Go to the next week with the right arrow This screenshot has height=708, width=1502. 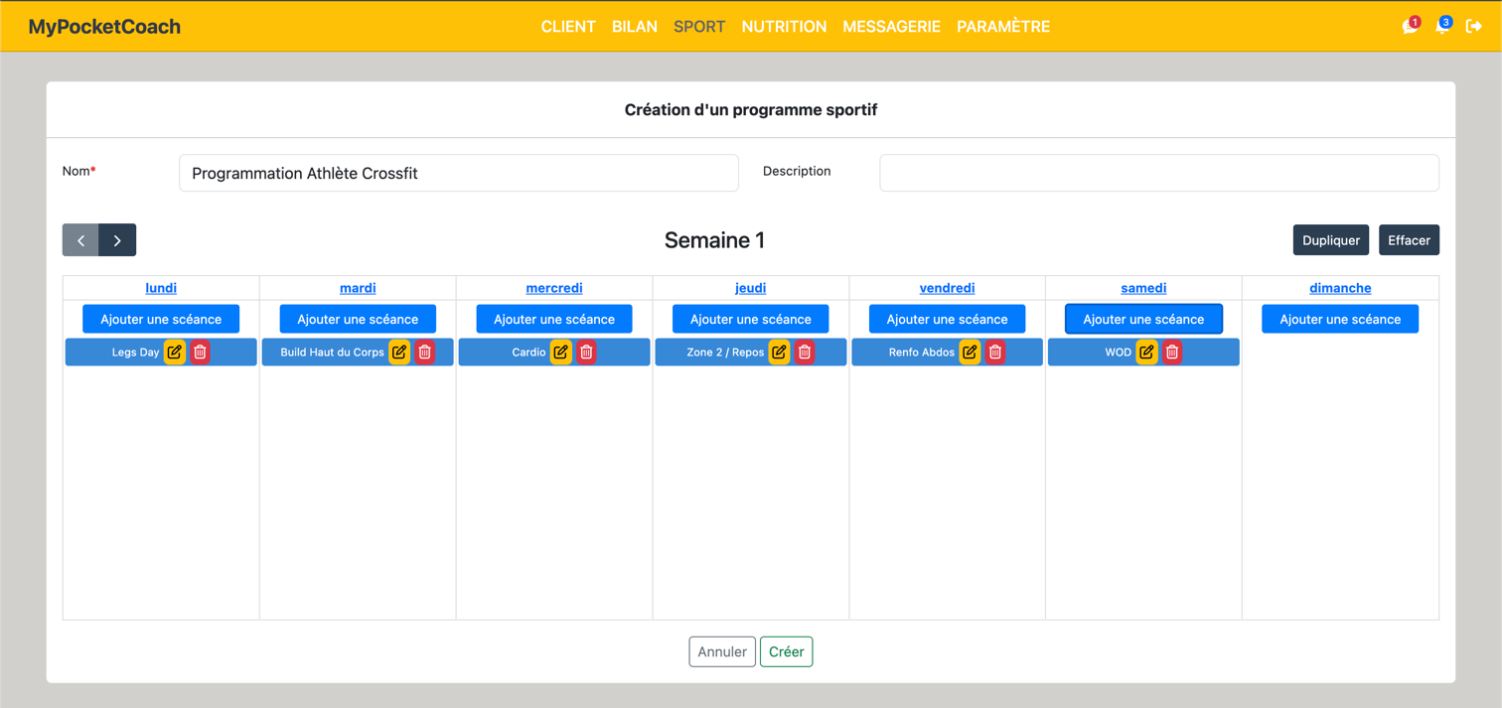[117, 239]
